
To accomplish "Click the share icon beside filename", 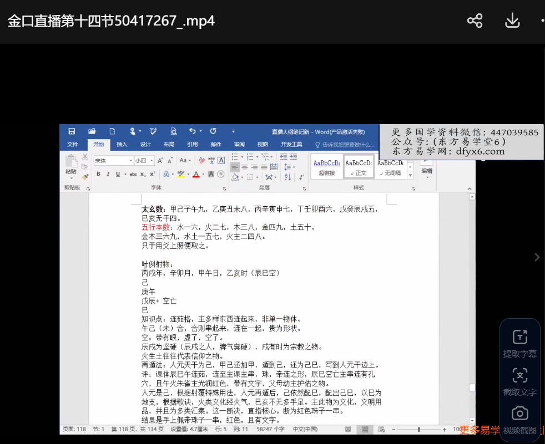I will [x=475, y=21].
